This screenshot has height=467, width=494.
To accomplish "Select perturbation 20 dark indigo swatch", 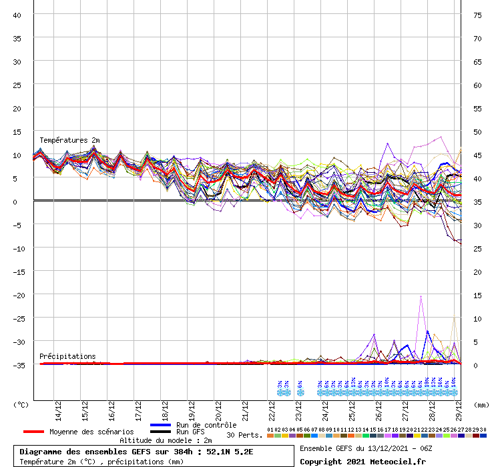I will click(410, 436).
